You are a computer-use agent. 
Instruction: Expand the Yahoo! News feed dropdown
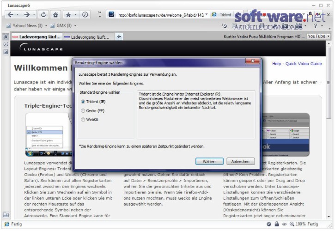pyautogui.click(x=46, y=26)
